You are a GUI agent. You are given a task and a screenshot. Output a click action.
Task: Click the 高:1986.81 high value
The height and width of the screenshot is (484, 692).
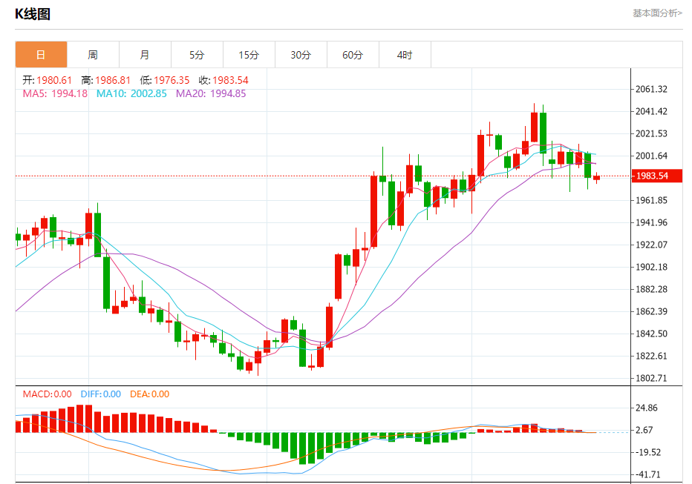[106, 80]
